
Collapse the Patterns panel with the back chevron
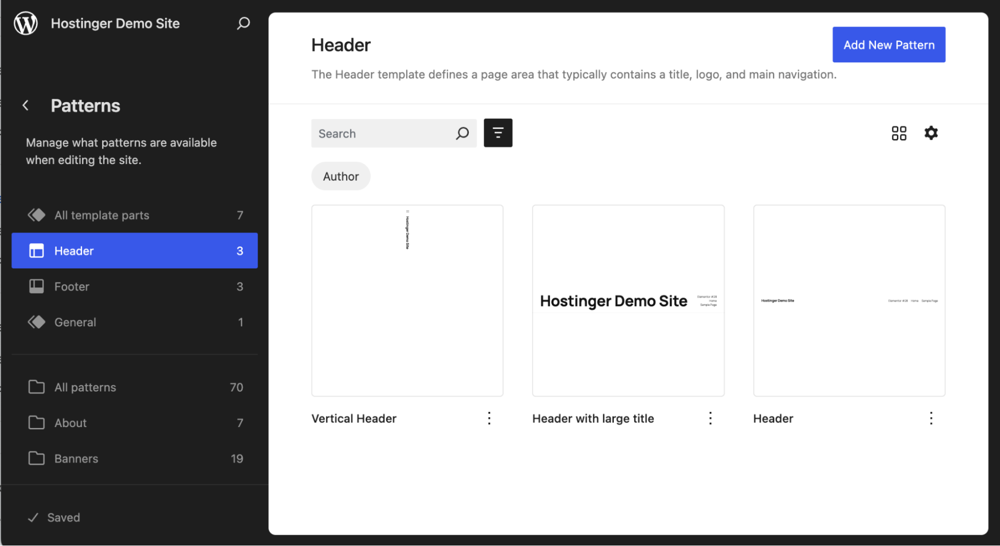26,105
